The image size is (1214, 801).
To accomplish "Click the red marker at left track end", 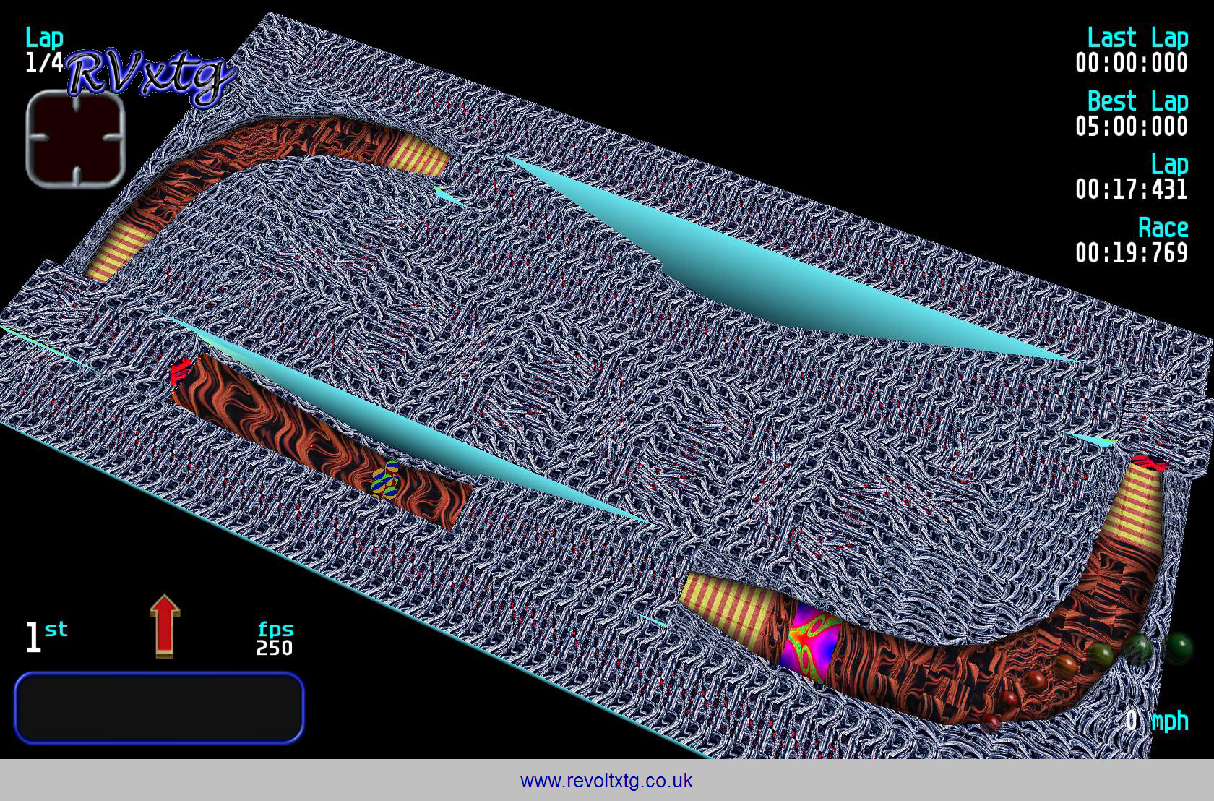I will 181,370.
